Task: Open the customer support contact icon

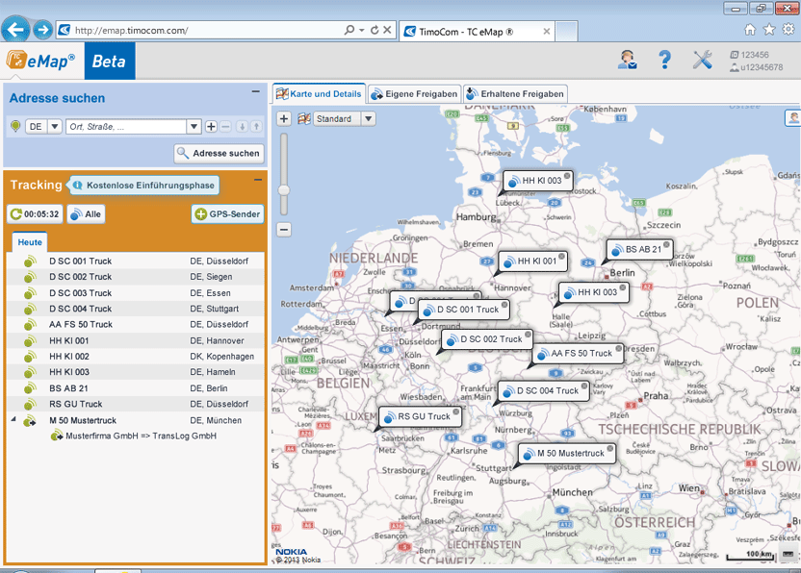Action: (628, 60)
